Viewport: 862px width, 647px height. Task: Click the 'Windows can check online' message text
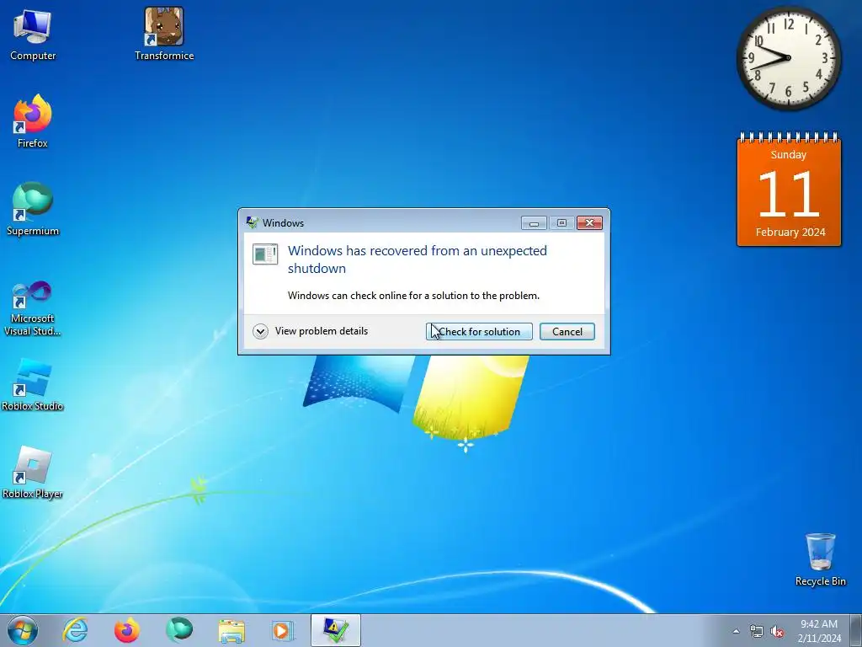[413, 296]
